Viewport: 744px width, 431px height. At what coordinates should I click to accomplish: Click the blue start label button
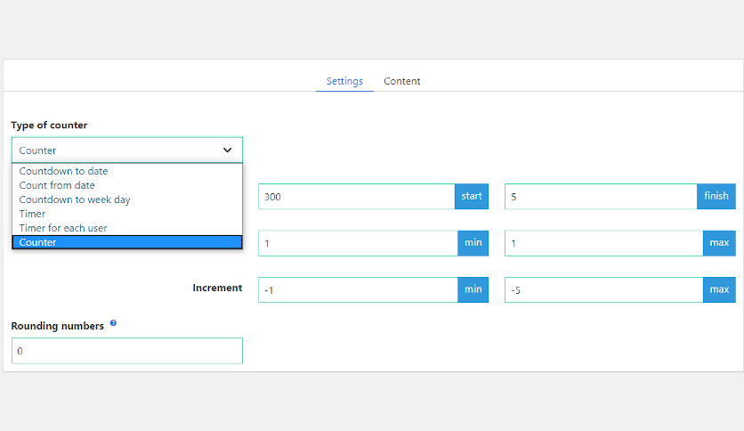point(472,197)
